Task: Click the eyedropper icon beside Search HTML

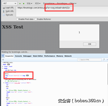Action: (104, 59)
